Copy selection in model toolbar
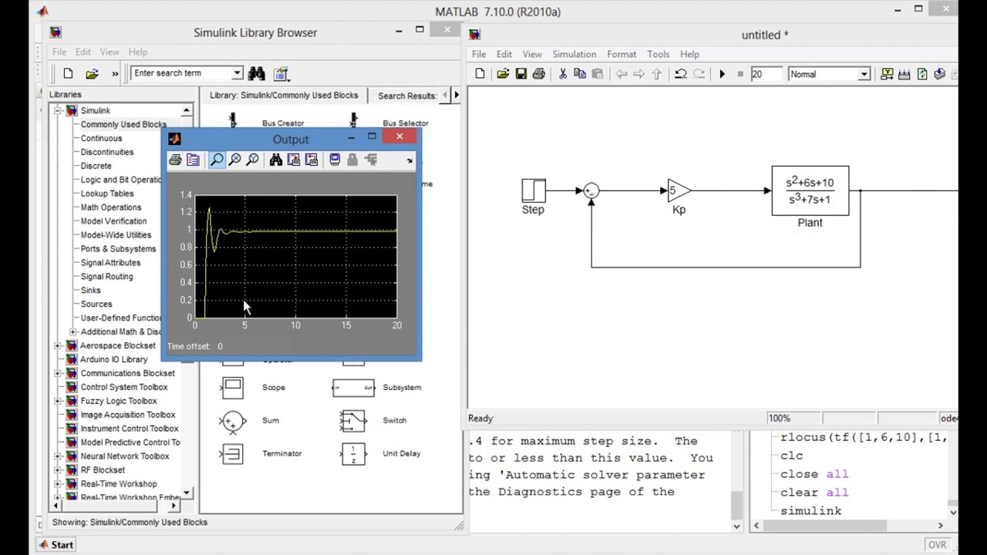This screenshot has height=555, width=987. click(580, 74)
